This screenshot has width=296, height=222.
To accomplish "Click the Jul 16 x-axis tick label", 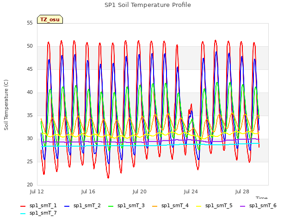I will 88,192.
